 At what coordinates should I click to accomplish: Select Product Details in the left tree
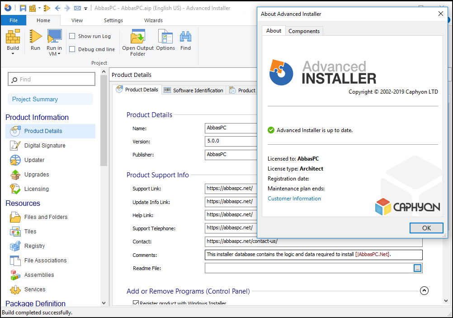[50, 131]
